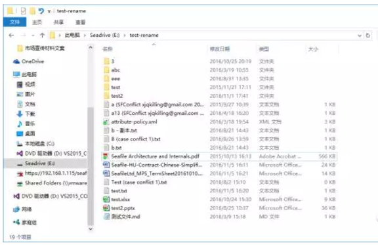Viewport: 378px width, 245px height.
Task: Click the undo icon in title bar
Action: [x=41, y=11]
